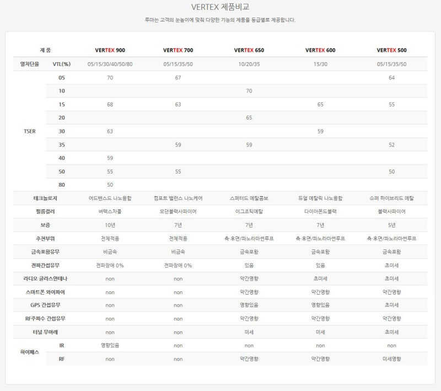Click value "70" in TSER 10 row
Image resolution: width=441 pixels, height=391 pixels.
pyautogui.click(x=249, y=91)
